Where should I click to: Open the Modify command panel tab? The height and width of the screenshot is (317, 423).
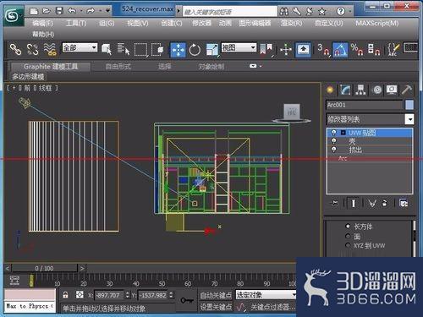click(x=345, y=90)
